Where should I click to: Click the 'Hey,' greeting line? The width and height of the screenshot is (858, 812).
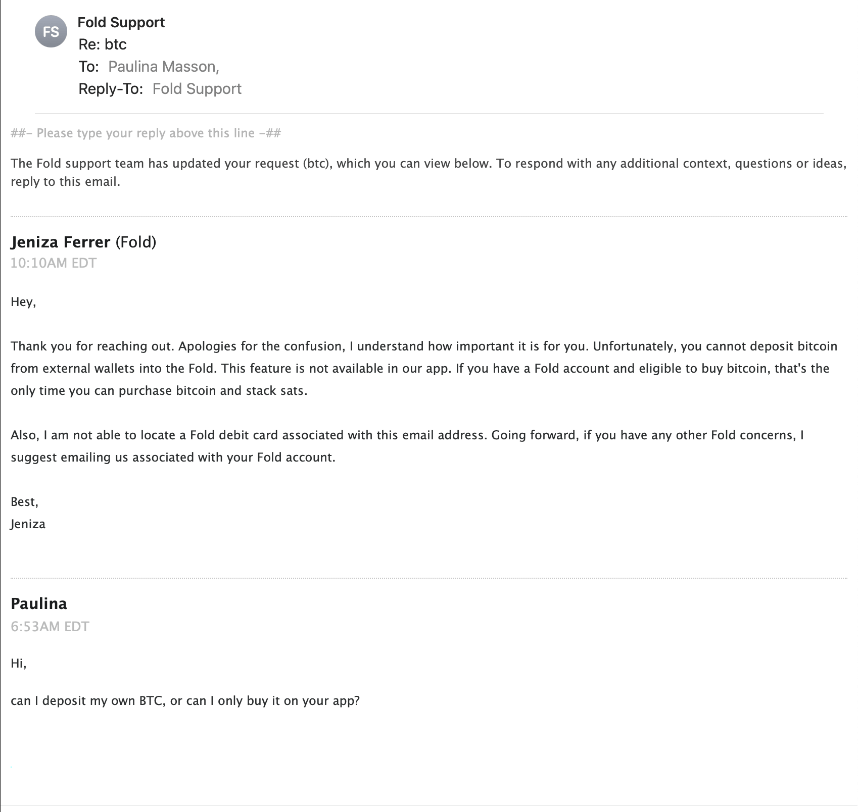tap(23, 302)
